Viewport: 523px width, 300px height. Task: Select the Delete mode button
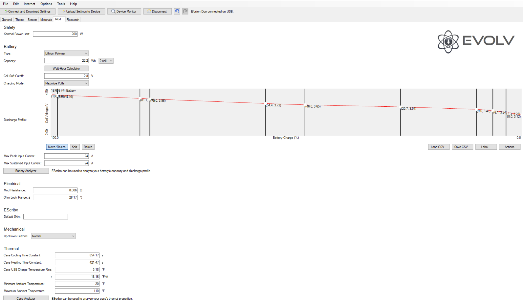[88, 147]
